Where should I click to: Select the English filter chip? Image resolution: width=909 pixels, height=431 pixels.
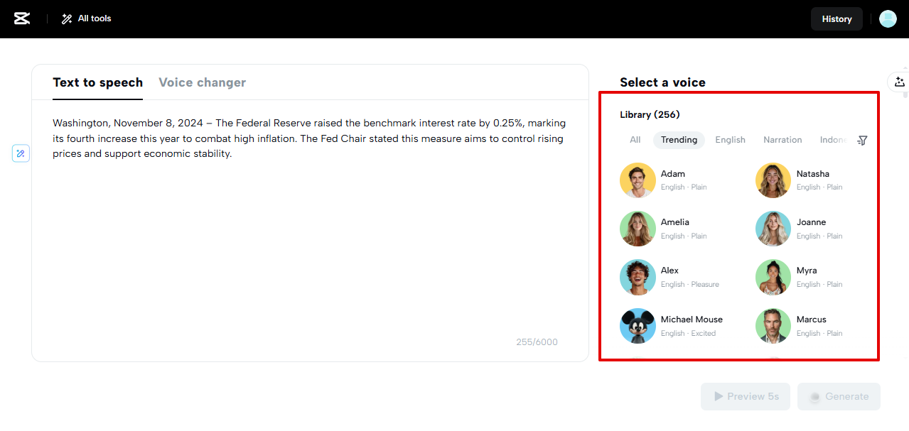point(730,140)
